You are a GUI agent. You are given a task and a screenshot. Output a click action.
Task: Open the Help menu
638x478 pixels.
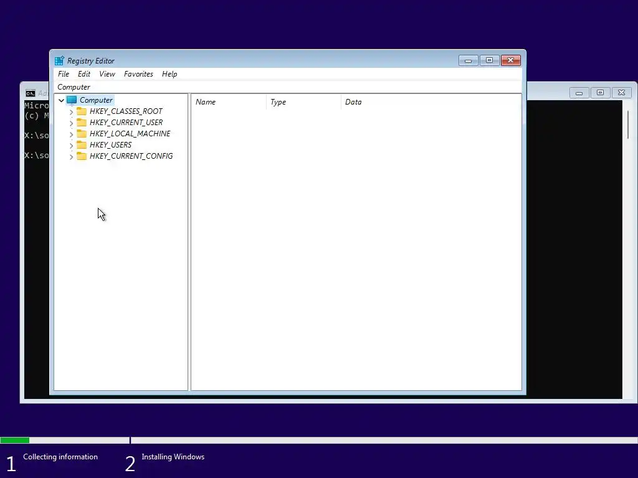point(169,74)
